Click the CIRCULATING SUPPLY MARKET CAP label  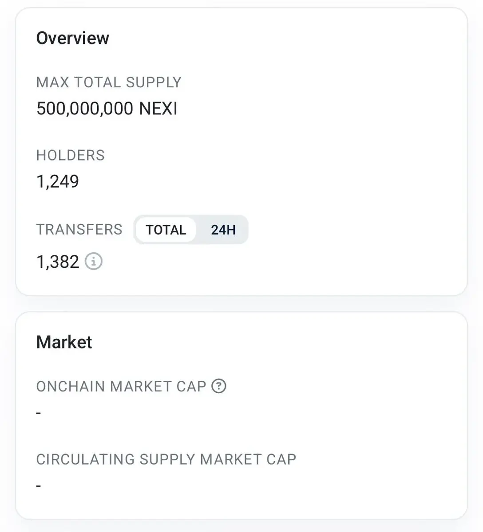tap(166, 459)
